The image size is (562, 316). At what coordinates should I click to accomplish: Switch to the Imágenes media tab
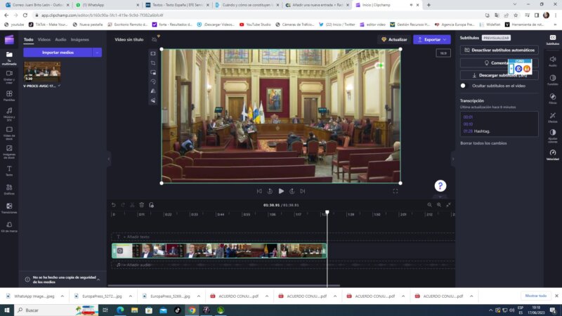pyautogui.click(x=80, y=39)
